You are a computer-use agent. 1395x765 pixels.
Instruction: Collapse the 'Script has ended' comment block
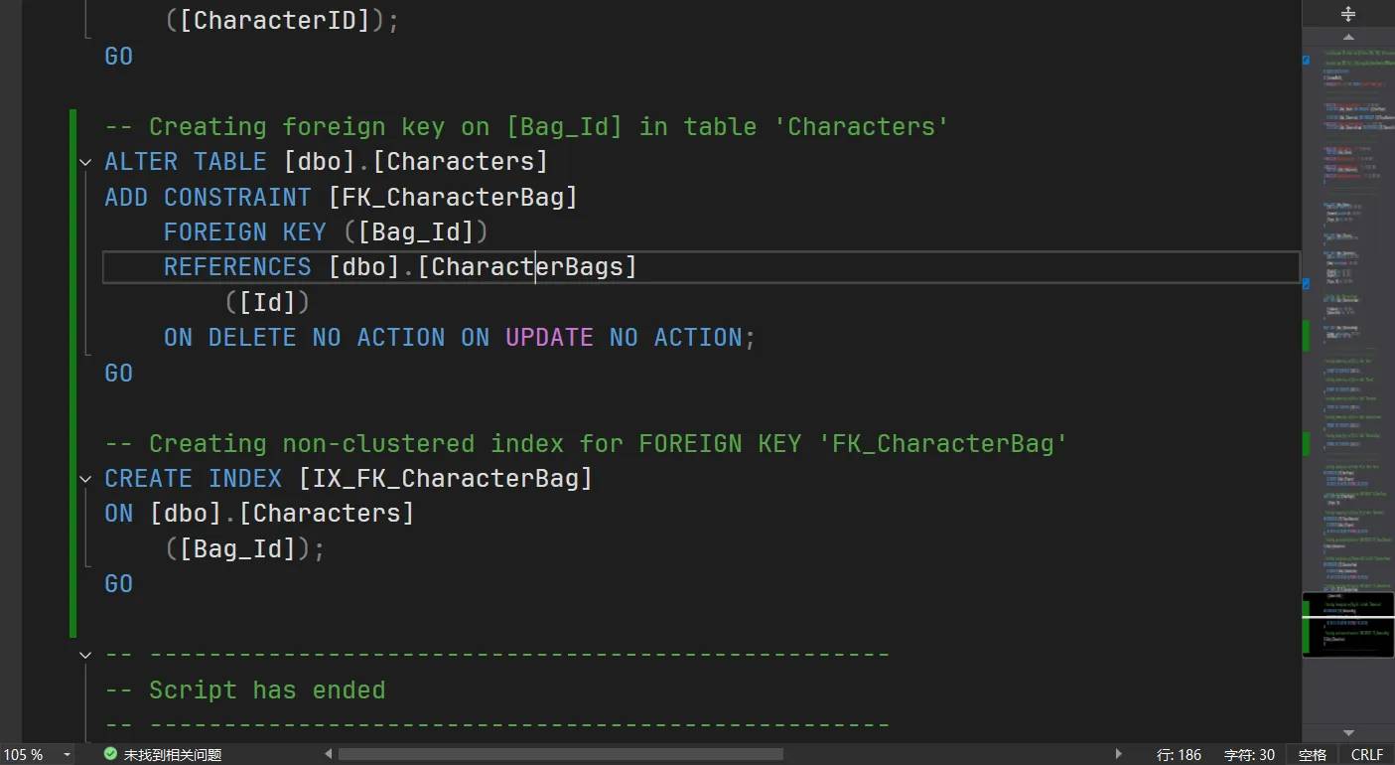click(85, 655)
